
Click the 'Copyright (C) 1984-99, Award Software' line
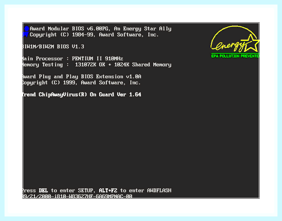(x=94, y=34)
